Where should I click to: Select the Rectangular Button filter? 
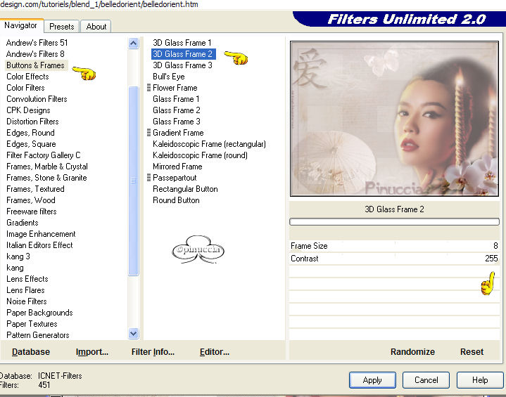pos(185,189)
